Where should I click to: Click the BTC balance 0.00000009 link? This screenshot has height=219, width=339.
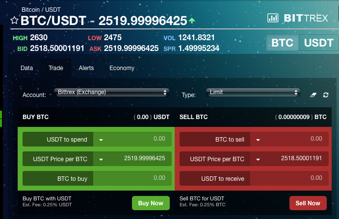pos(294,117)
